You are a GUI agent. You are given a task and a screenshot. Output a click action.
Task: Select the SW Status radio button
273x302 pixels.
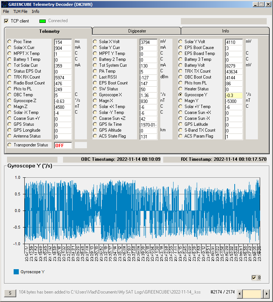click(95, 89)
